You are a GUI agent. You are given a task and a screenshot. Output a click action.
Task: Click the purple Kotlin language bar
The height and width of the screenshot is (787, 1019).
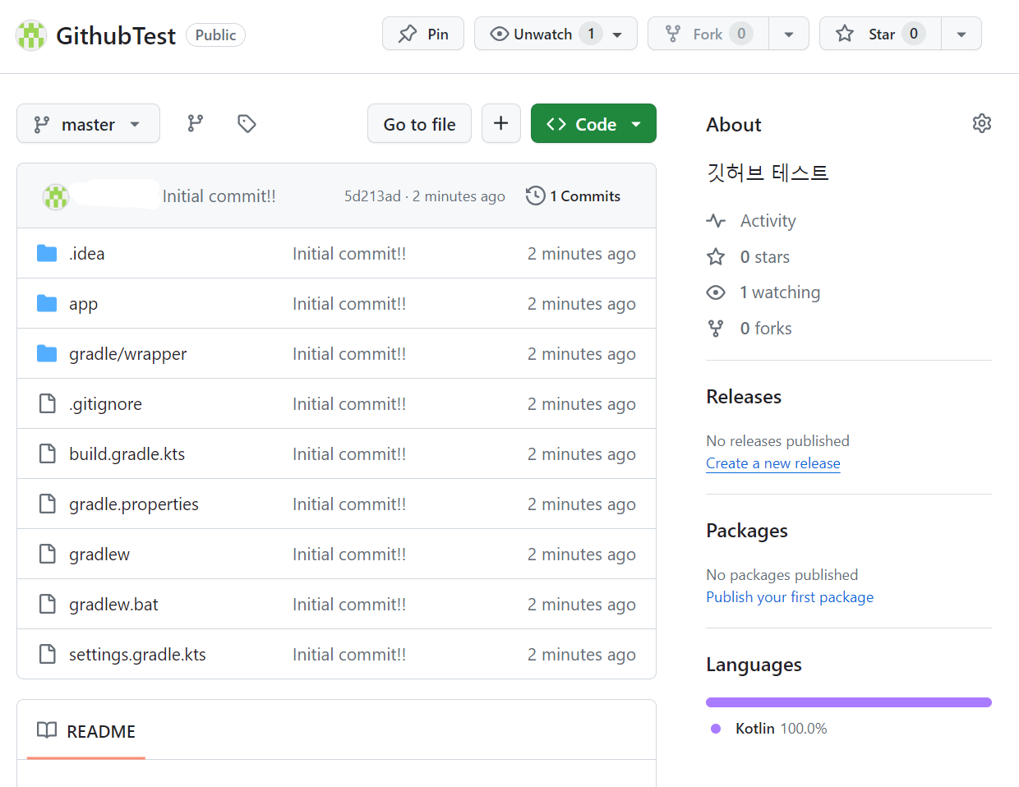coord(849,702)
